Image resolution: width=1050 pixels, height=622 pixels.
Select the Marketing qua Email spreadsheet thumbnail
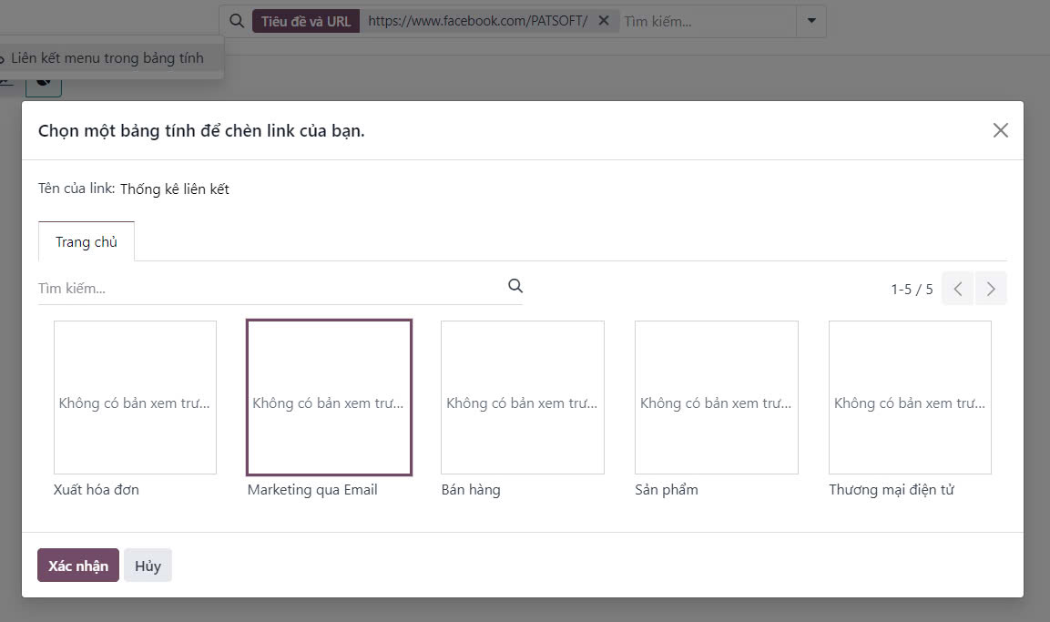tap(329, 397)
